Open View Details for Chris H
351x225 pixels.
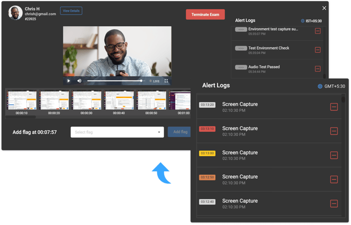(71, 11)
